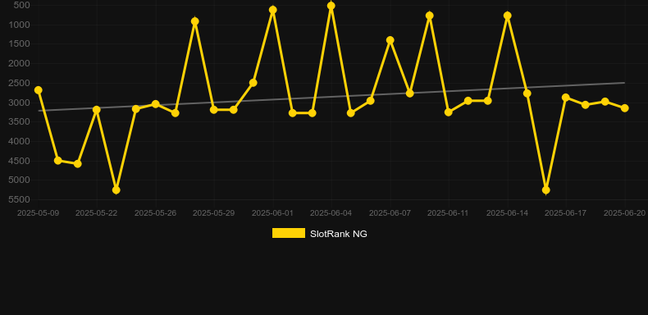Click the peak data point at 2025-06-01
Viewport: 648px width, 315px height.
[273, 10]
